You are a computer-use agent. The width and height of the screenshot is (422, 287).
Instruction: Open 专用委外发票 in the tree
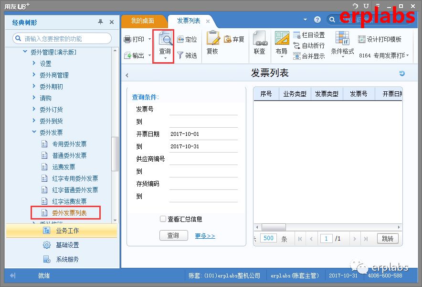69,144
